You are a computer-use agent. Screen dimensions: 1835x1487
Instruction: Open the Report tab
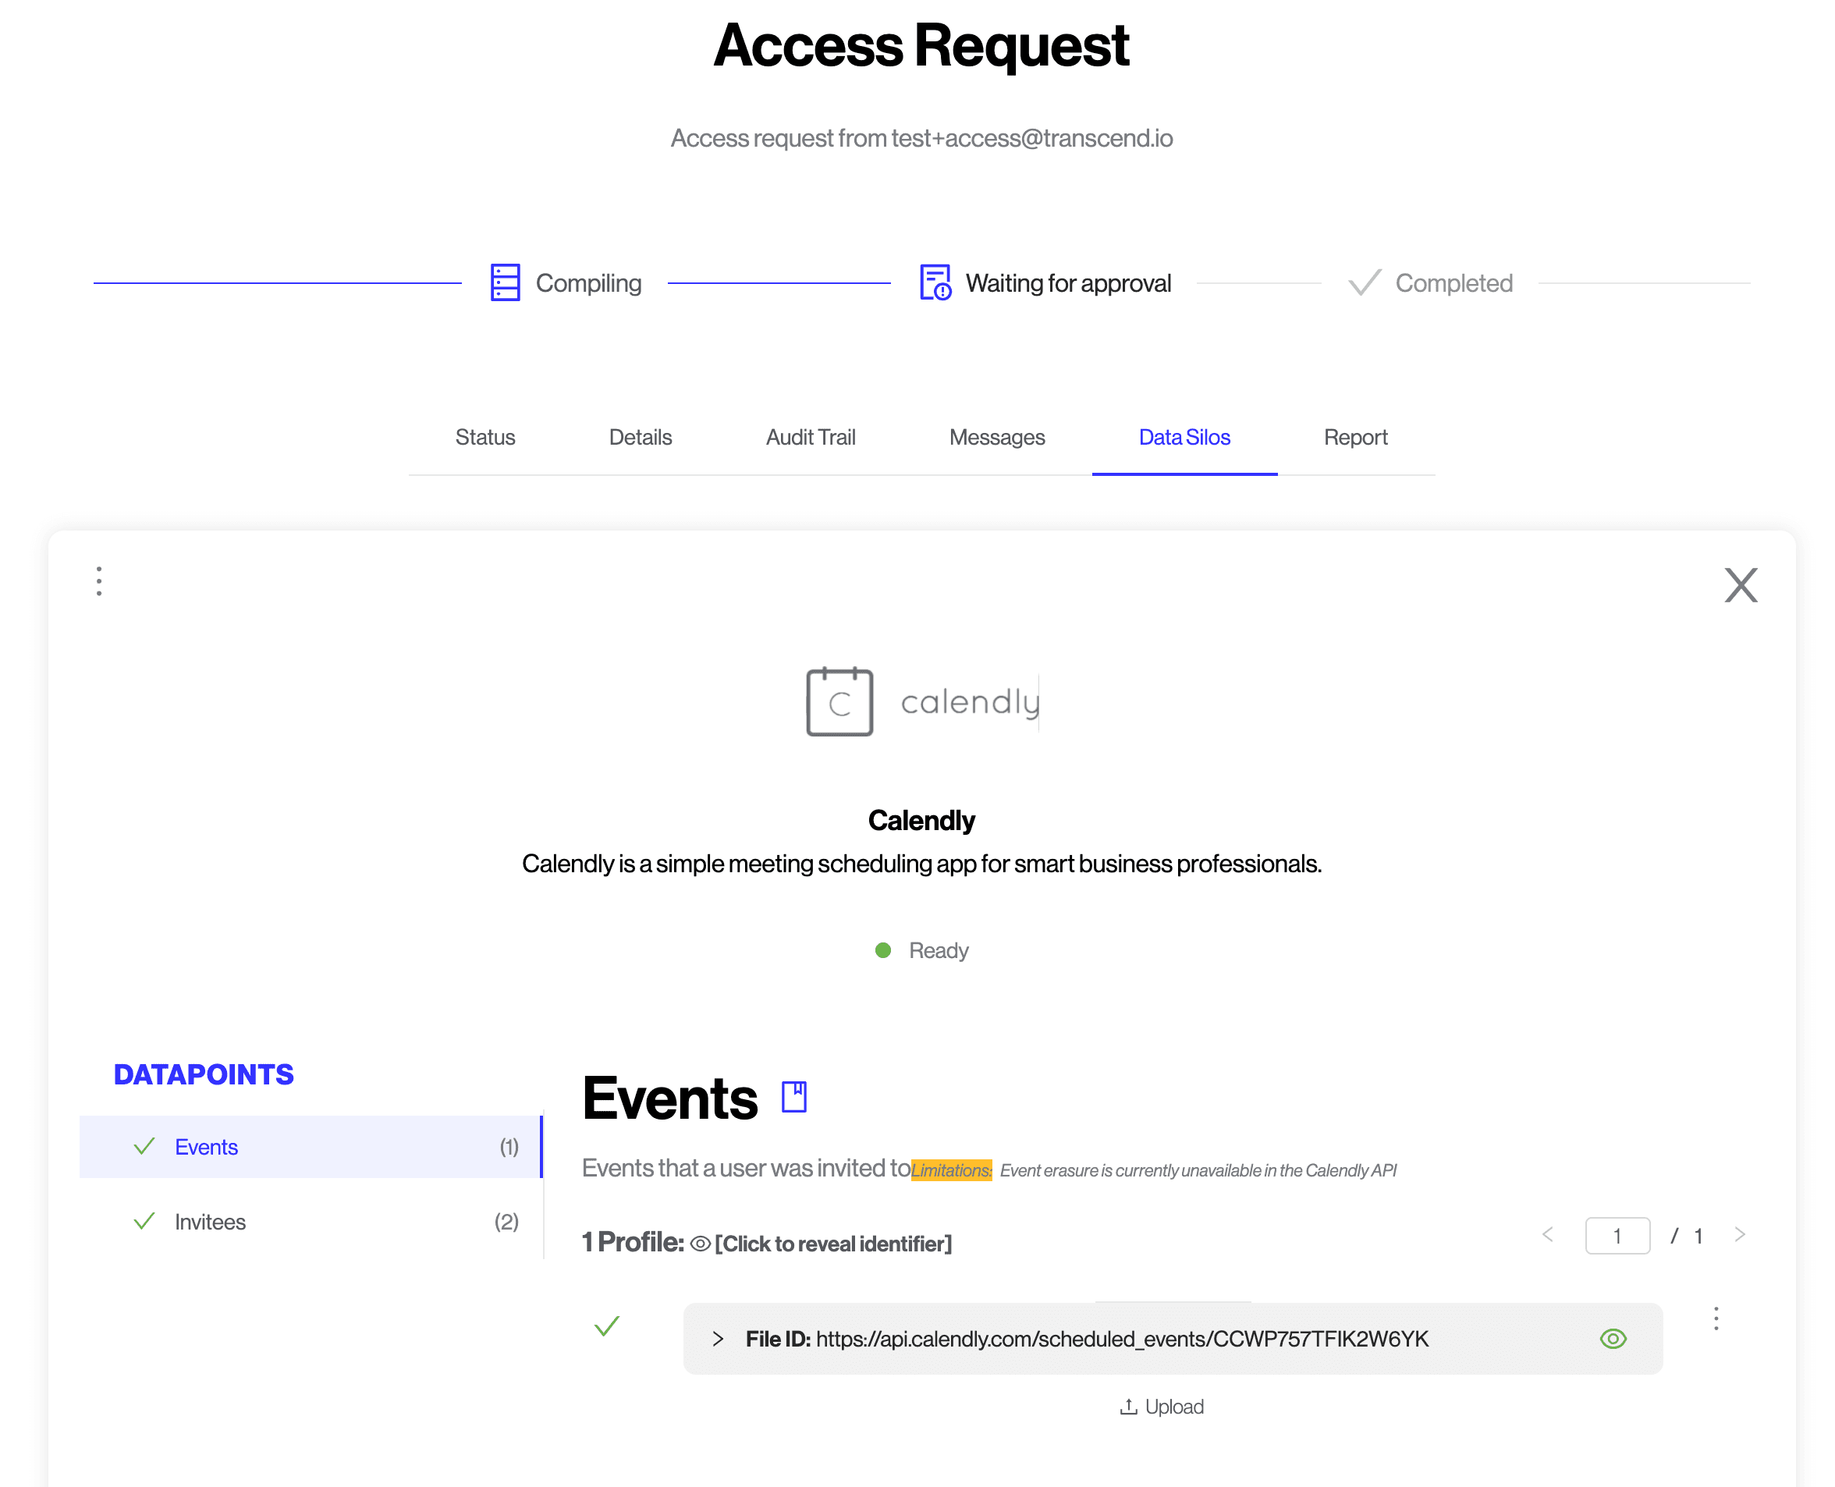[x=1354, y=437]
